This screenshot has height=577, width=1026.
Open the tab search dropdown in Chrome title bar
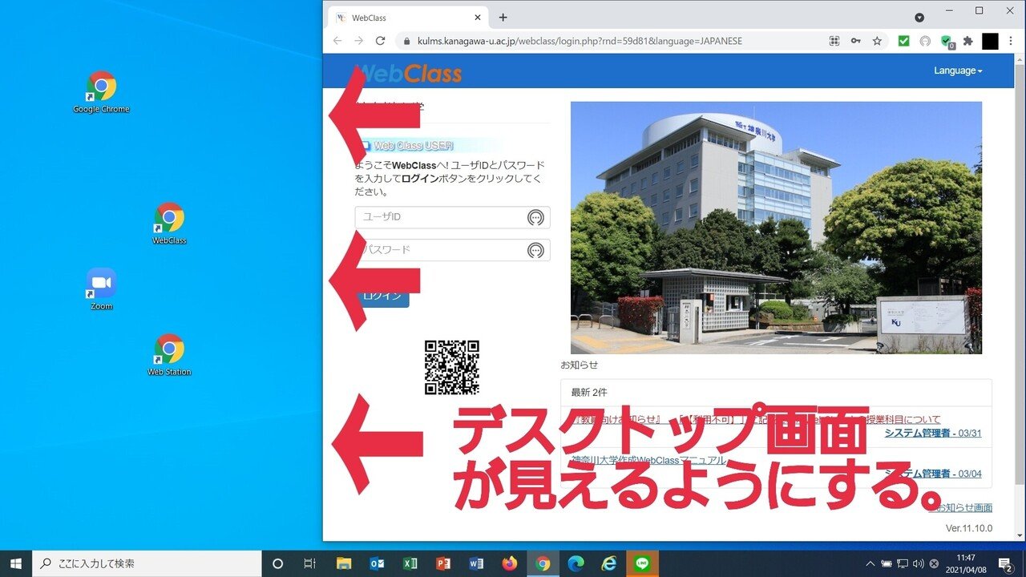919,17
